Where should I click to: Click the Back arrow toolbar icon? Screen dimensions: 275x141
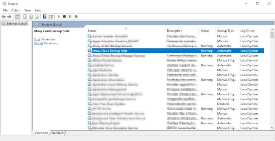point(3,17)
